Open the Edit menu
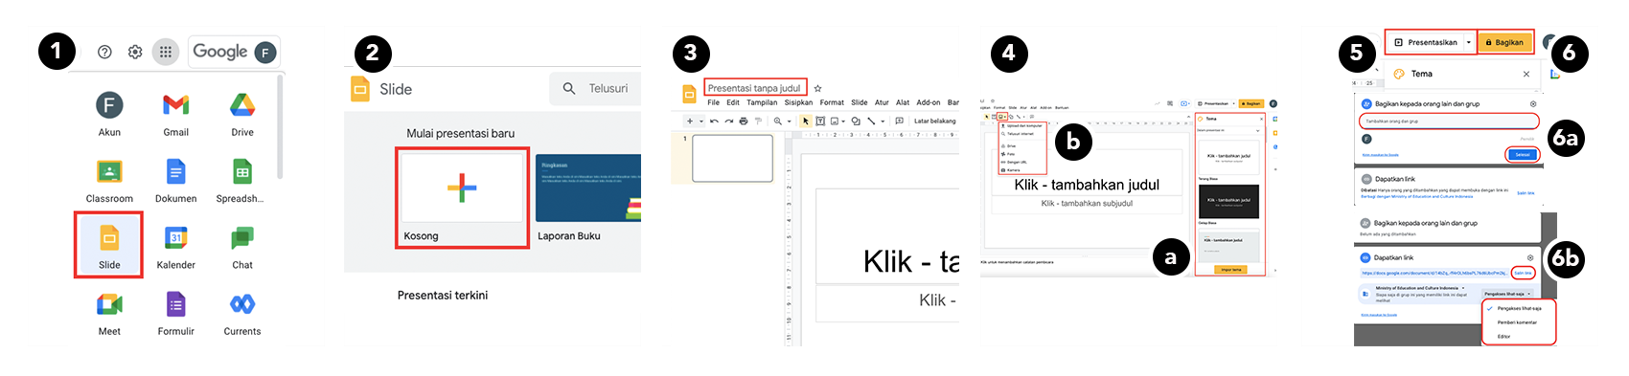This screenshot has width=1629, height=376. click(x=733, y=102)
